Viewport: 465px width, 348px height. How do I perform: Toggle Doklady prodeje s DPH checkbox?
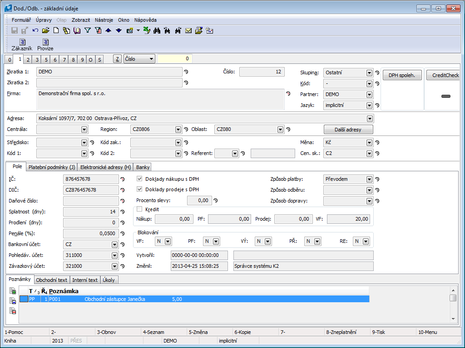coord(139,189)
